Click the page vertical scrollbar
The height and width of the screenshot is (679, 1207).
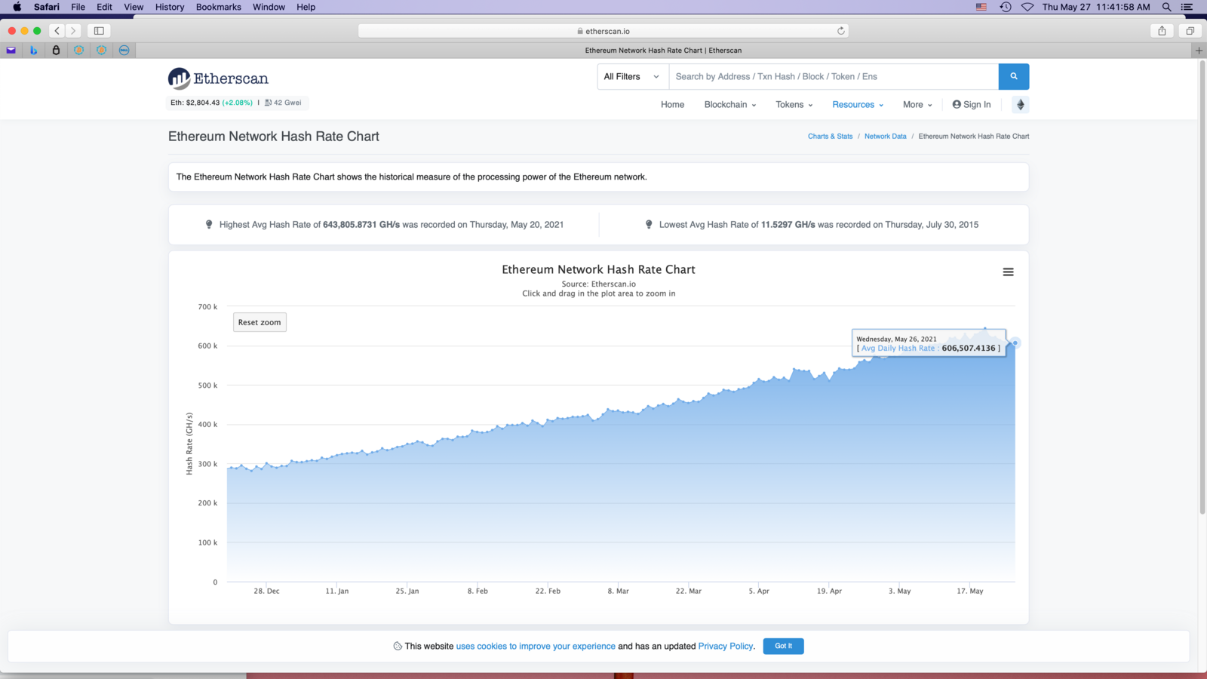click(x=1202, y=287)
